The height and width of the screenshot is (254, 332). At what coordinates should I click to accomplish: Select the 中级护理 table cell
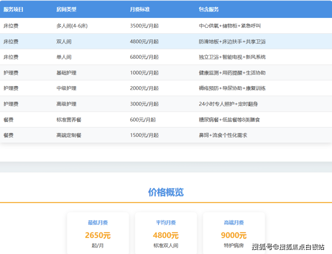point(66,88)
